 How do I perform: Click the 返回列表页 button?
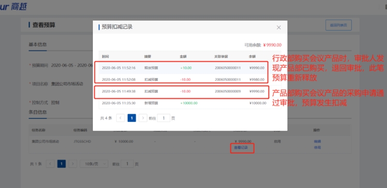(338, 25)
